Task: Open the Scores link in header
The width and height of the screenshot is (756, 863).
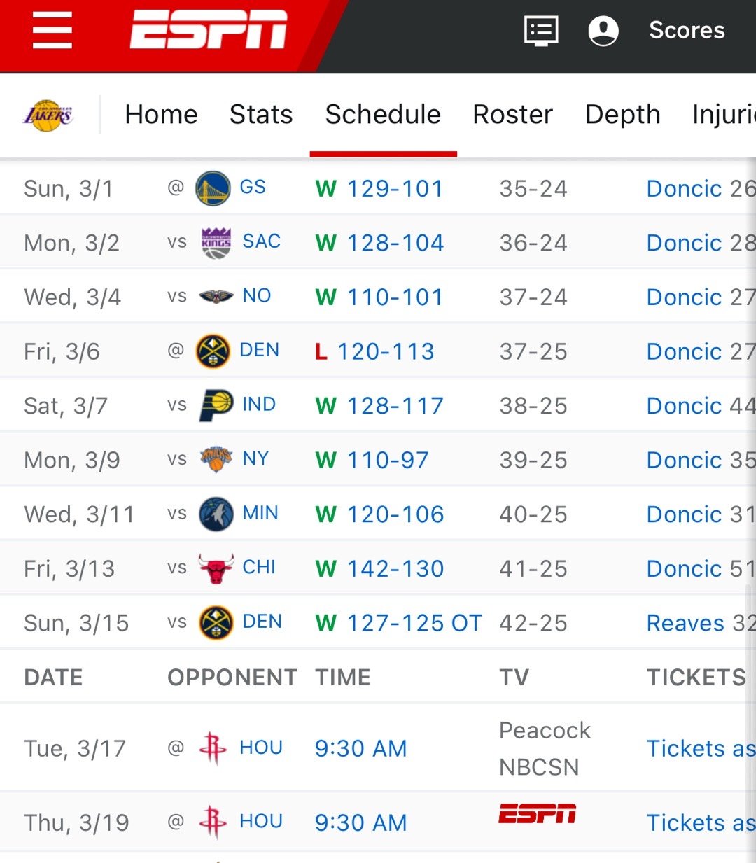Action: point(687,31)
